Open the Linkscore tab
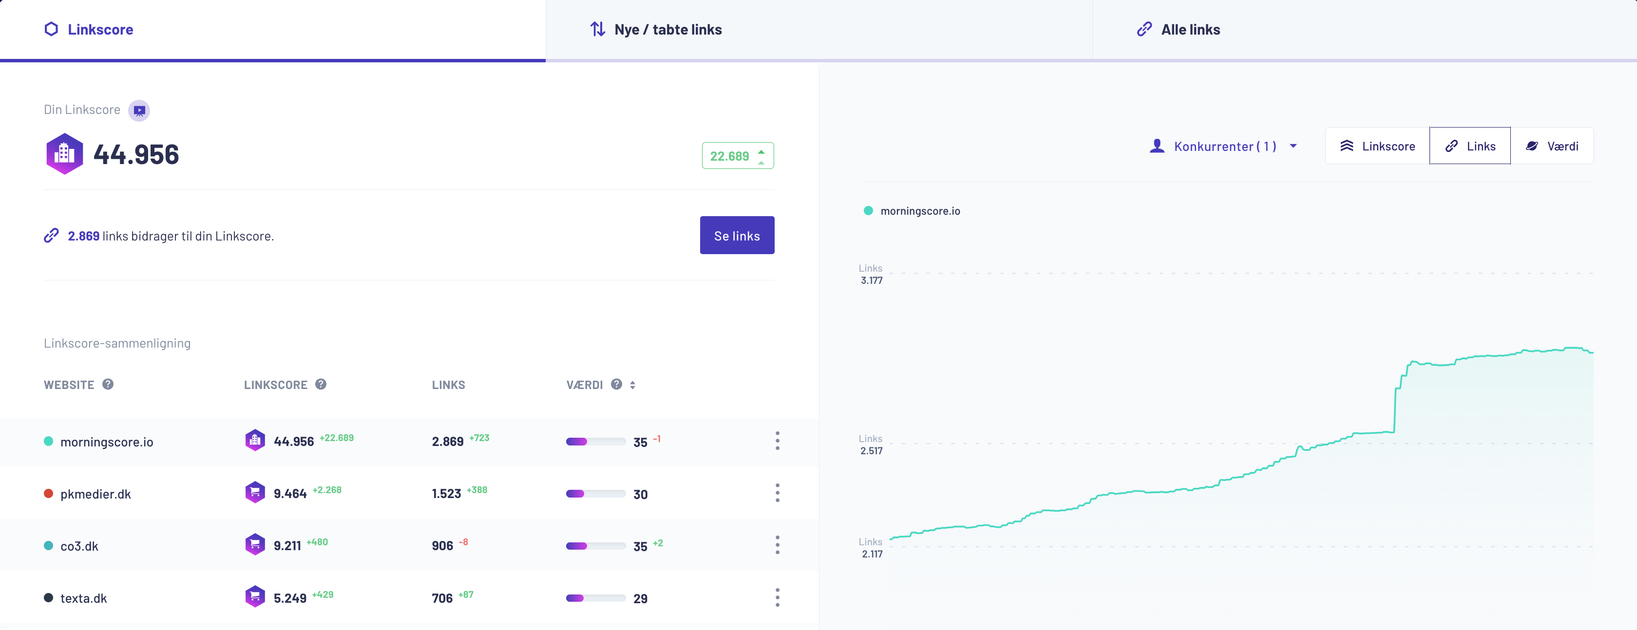The height and width of the screenshot is (630, 1637). [273, 30]
